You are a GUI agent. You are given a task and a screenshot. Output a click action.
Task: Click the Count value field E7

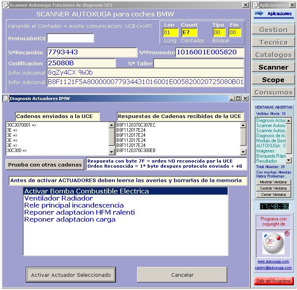click(189, 32)
